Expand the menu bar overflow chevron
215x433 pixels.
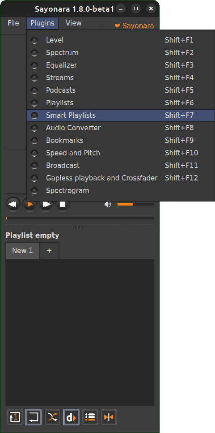tap(102, 26)
